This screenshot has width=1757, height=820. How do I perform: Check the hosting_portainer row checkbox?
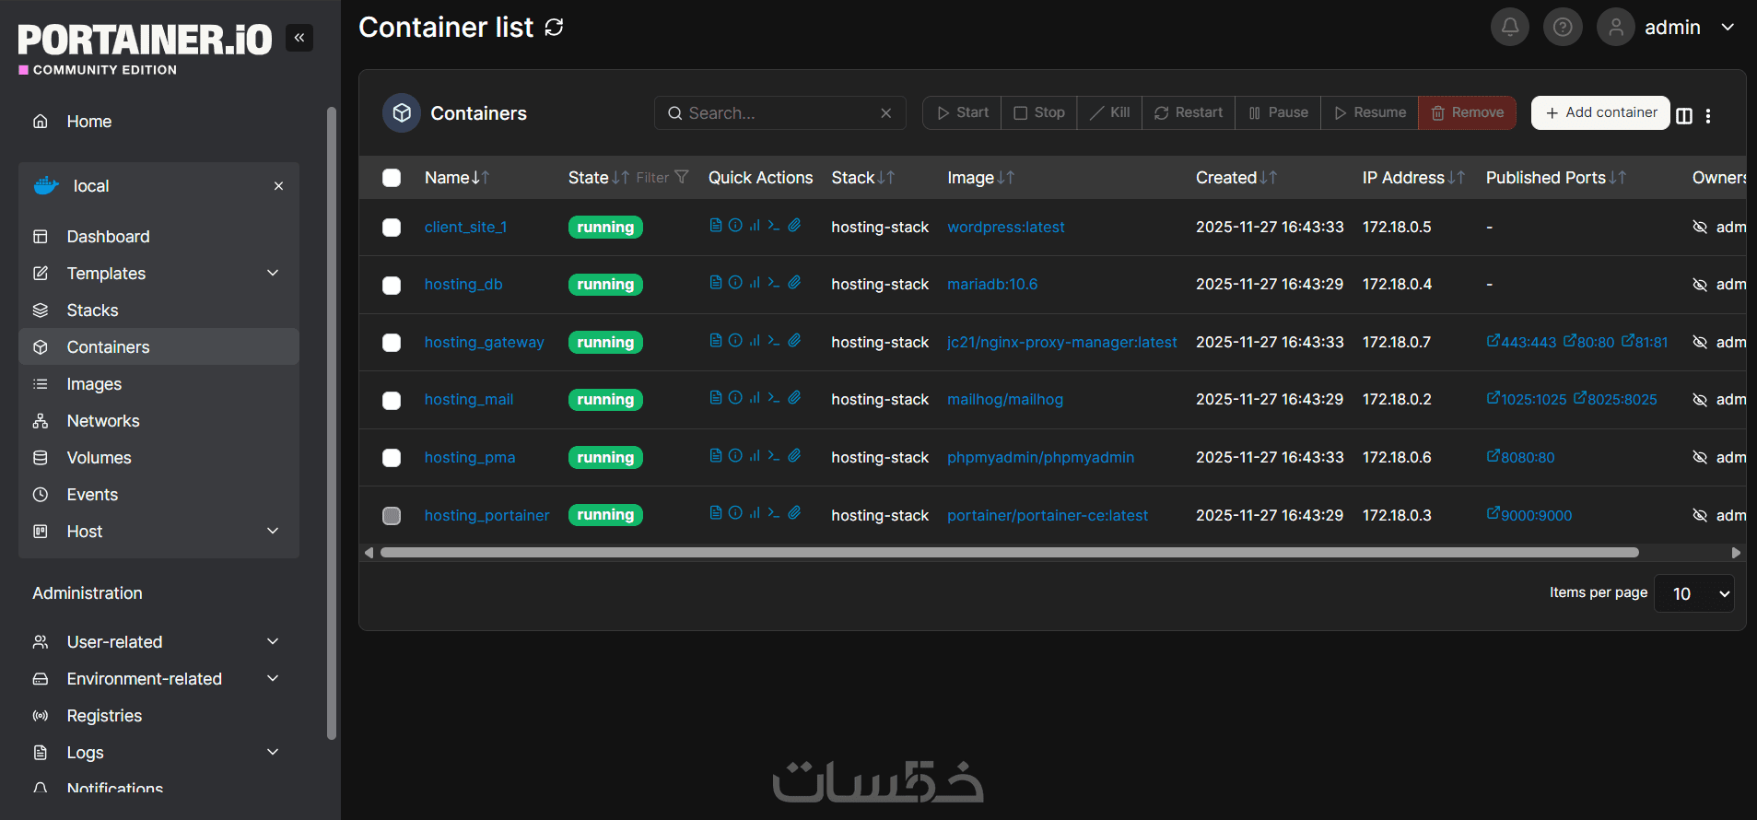pos(392,516)
